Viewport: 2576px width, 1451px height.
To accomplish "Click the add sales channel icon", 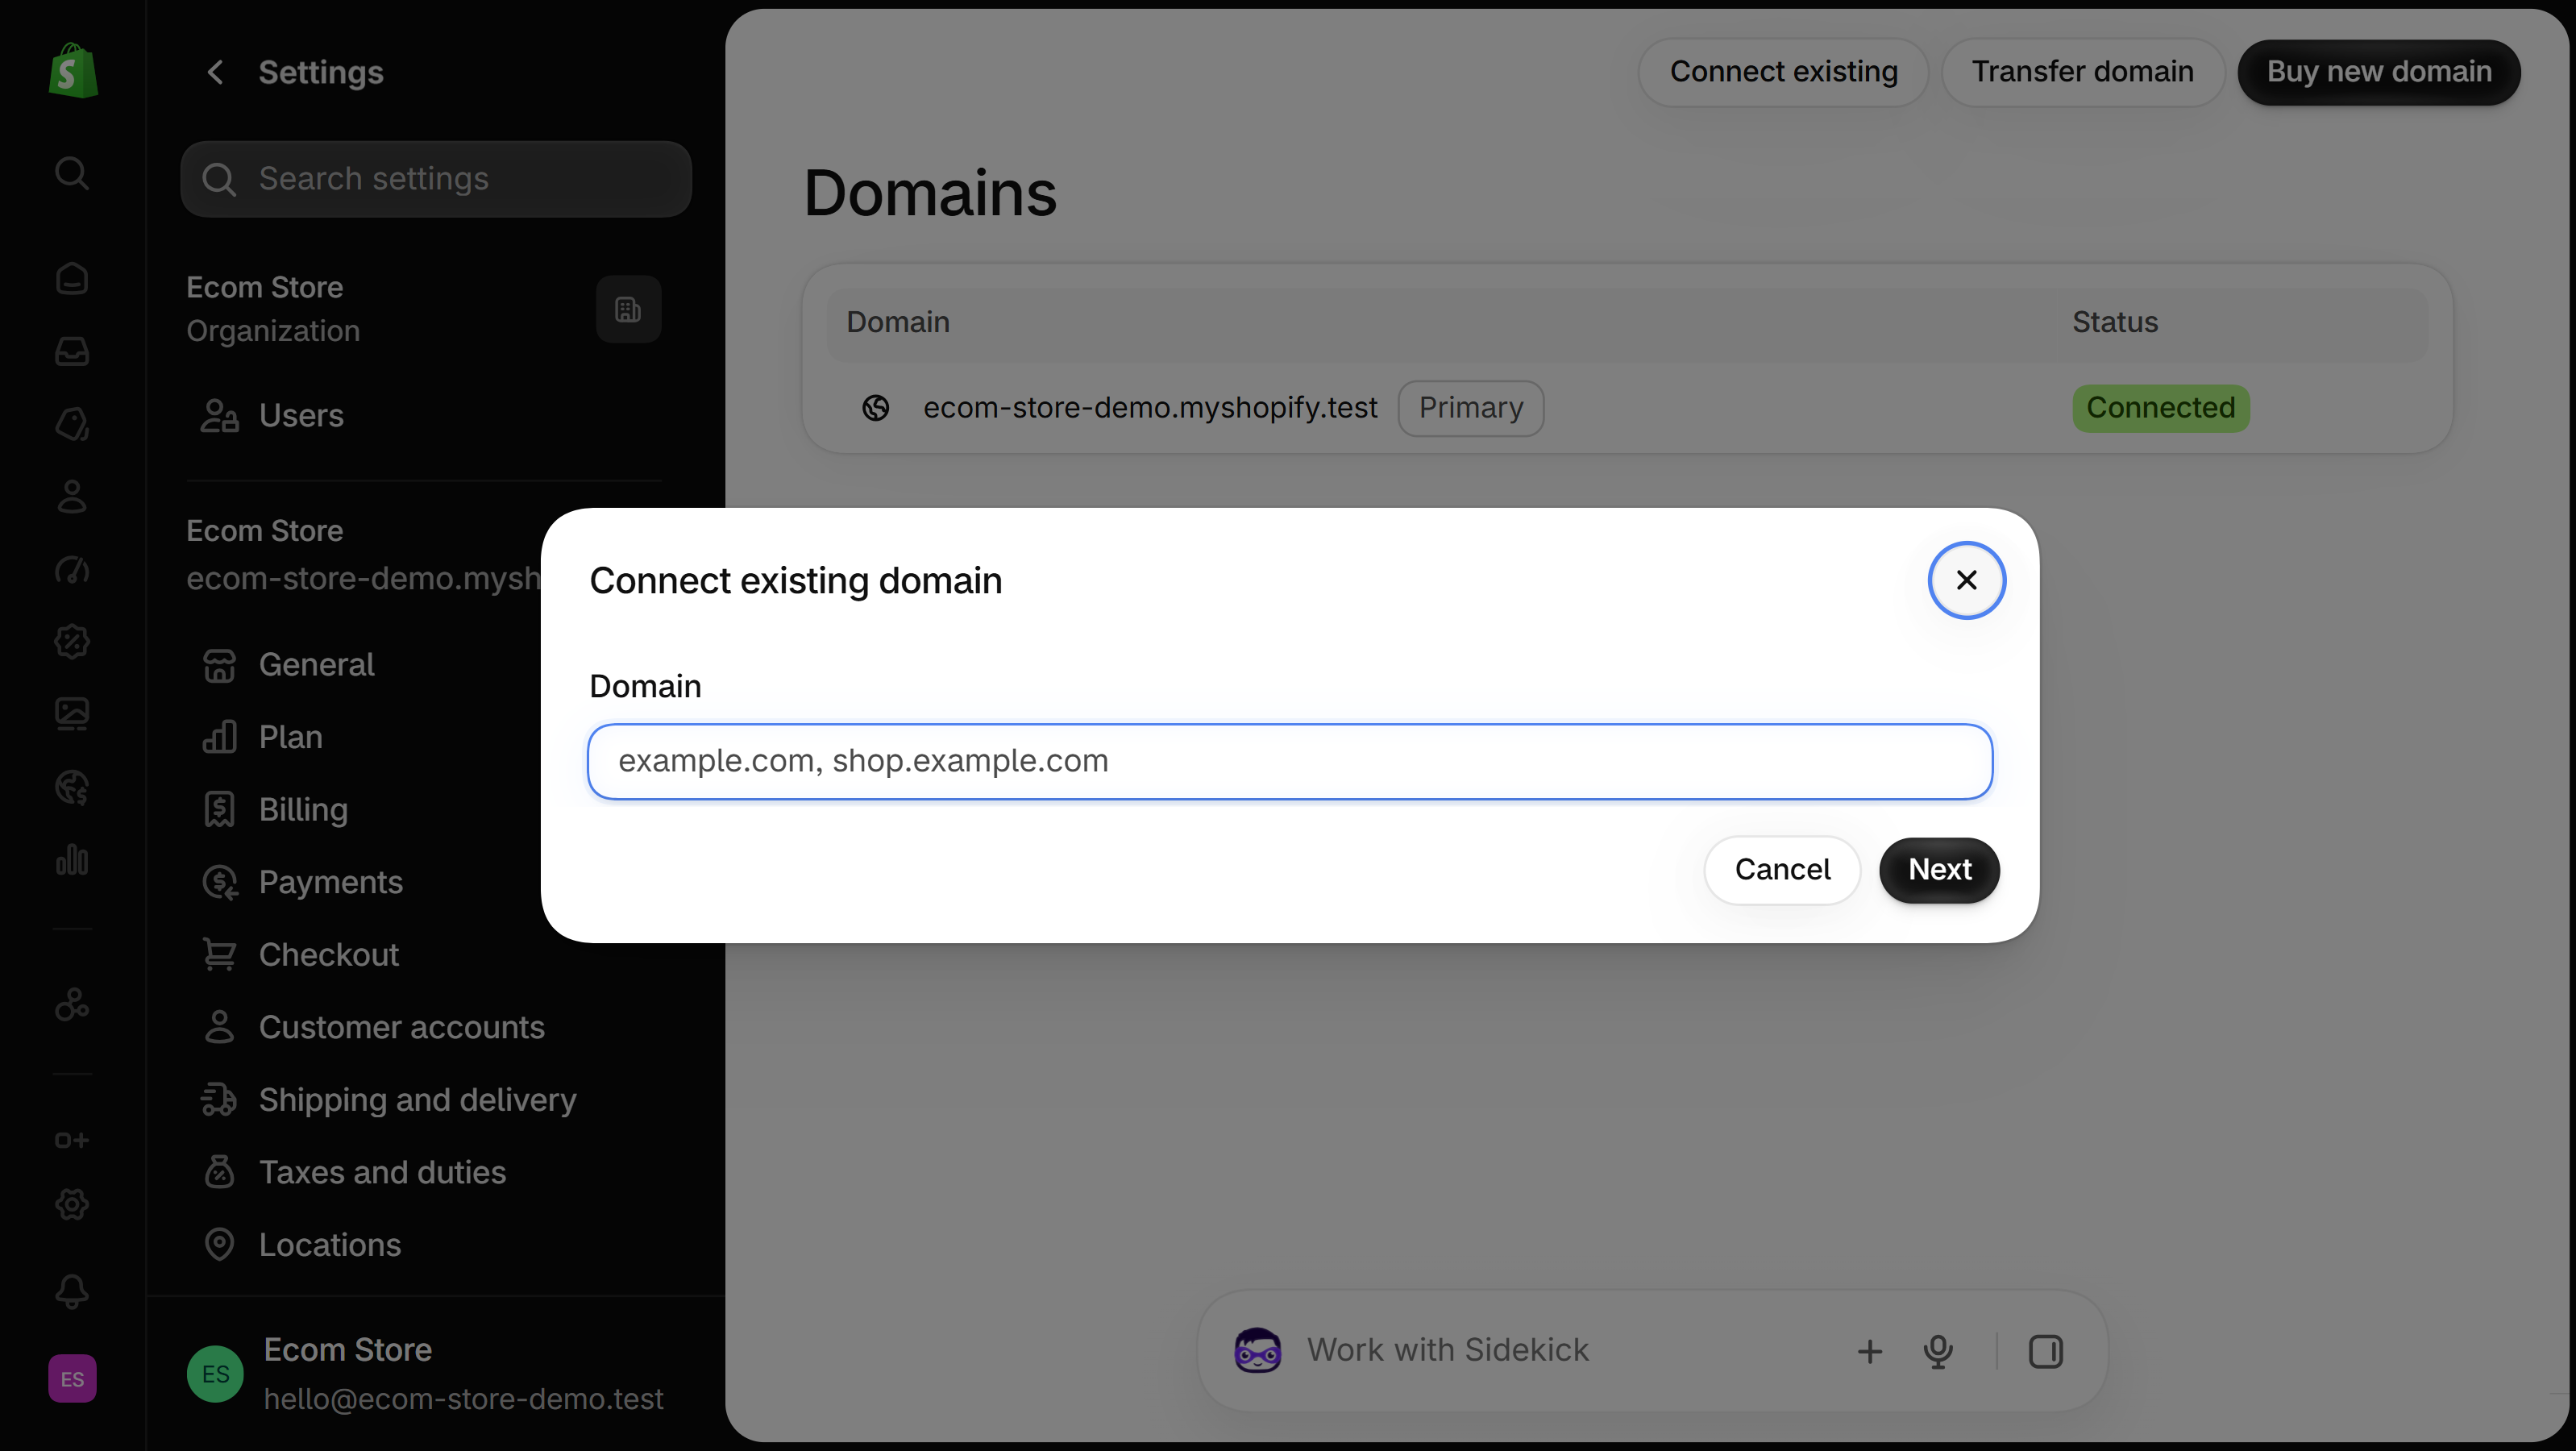I will click(72, 1140).
